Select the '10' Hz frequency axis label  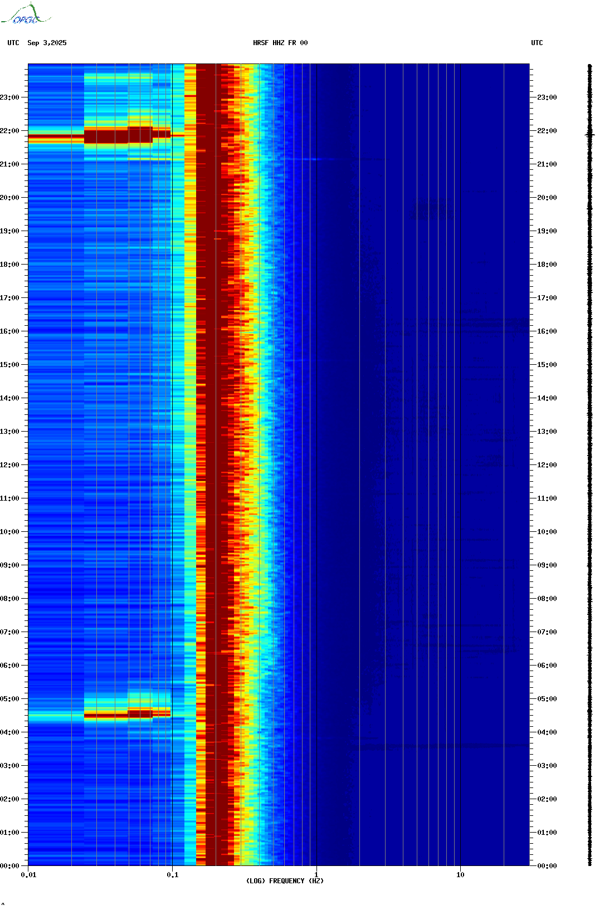(x=460, y=875)
